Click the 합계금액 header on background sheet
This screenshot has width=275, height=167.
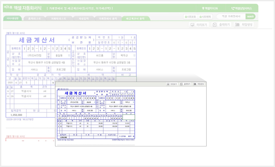pyautogui.click(x=16, y=111)
